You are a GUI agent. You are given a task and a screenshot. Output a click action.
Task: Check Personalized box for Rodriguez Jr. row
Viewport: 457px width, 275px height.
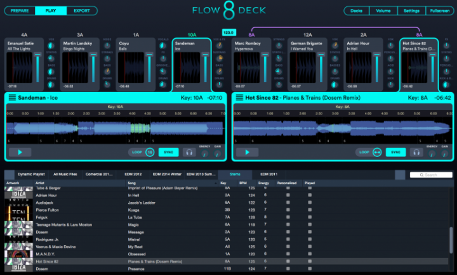(288, 239)
